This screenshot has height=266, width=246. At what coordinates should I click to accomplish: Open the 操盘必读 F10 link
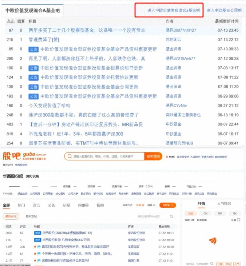(22, 193)
